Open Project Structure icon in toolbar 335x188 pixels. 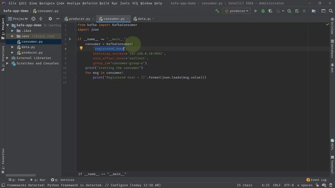point(314,11)
